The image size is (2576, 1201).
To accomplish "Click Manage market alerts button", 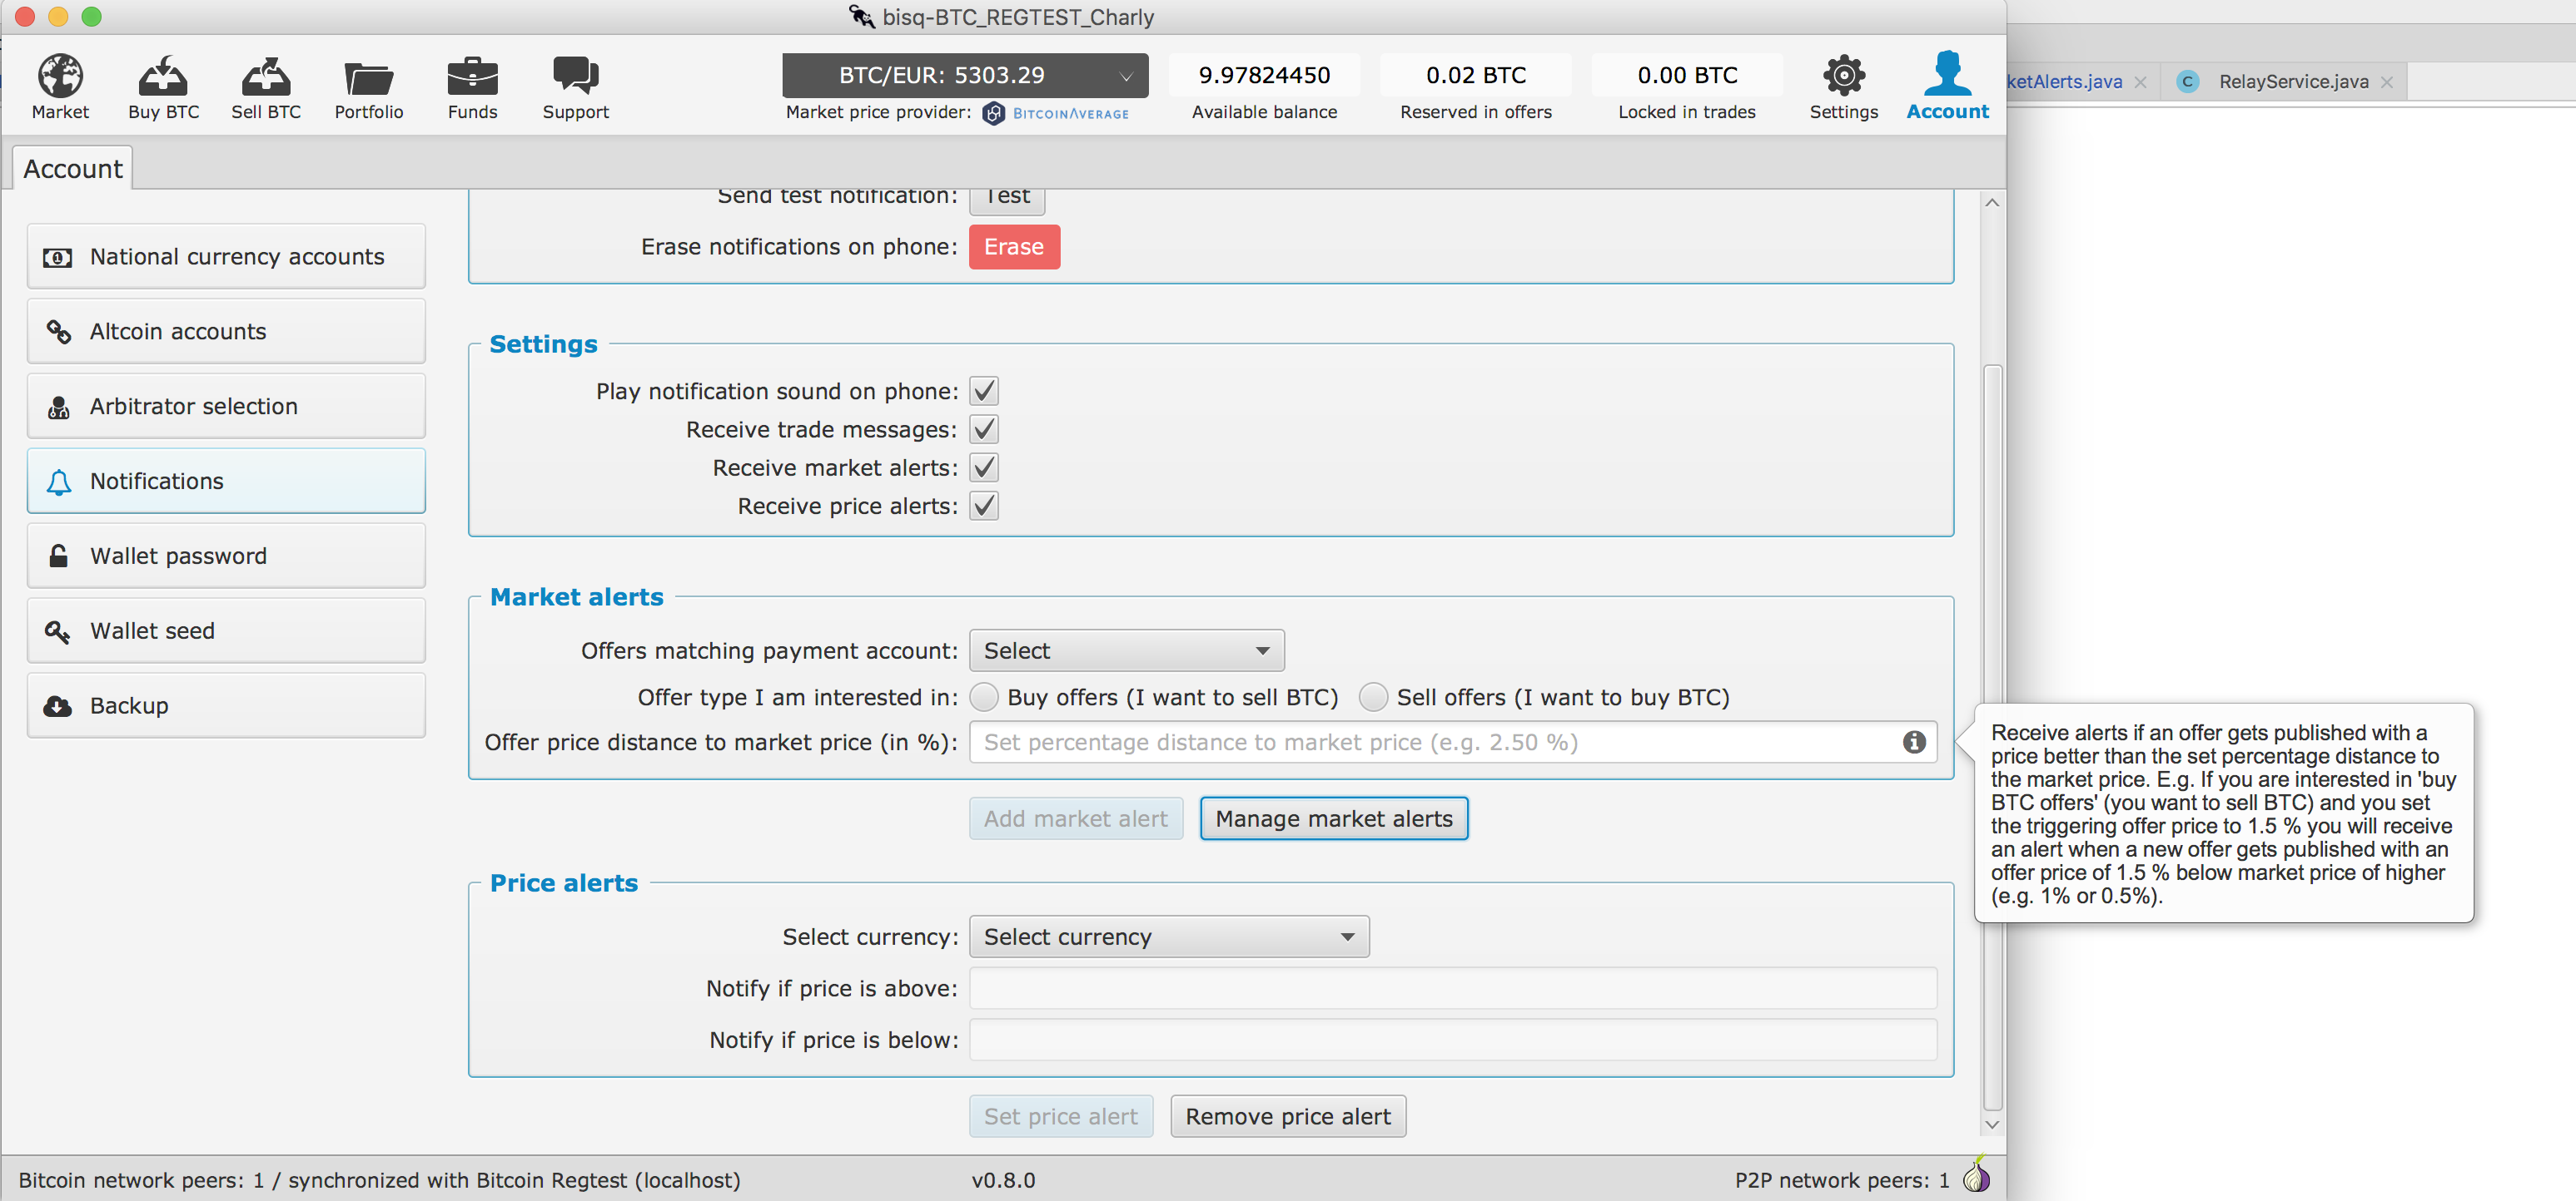I will (1334, 818).
